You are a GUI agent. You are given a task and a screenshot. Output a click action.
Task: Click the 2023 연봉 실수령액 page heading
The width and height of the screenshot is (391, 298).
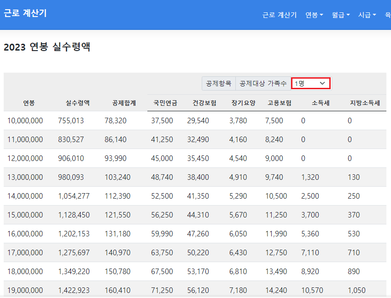point(47,46)
